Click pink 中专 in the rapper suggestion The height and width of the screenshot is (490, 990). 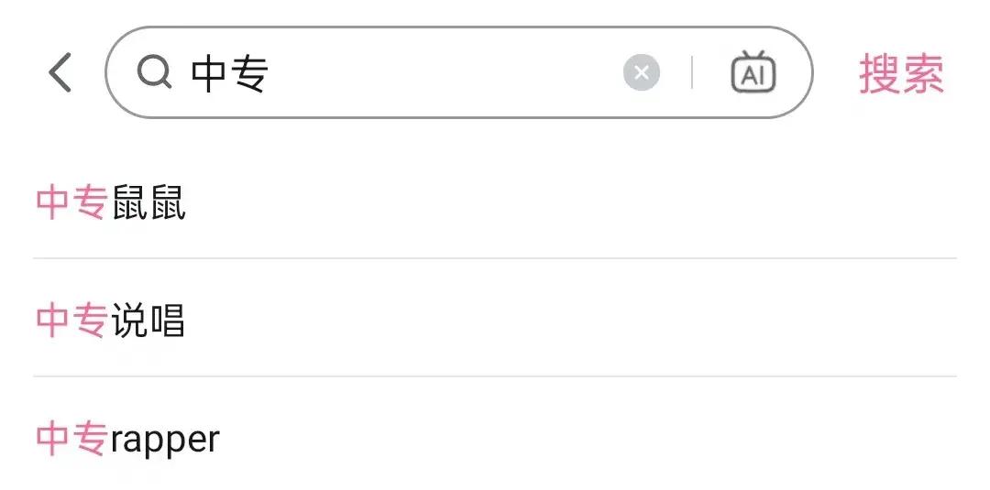click(x=71, y=439)
